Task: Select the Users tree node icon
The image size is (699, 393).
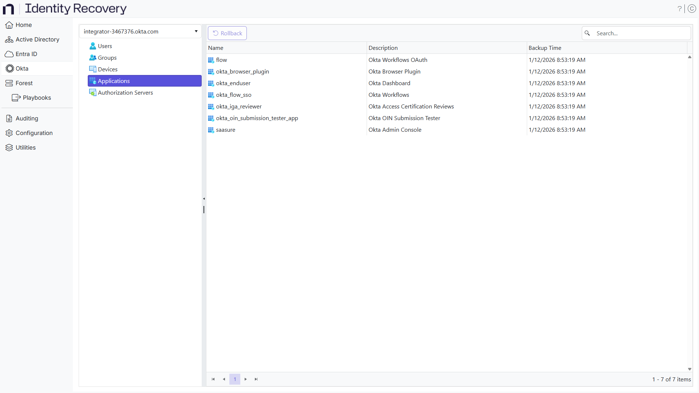Action: coord(93,46)
